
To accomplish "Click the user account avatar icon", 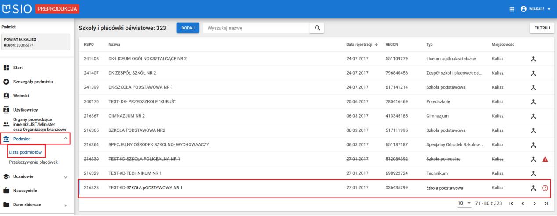I will point(523,9).
